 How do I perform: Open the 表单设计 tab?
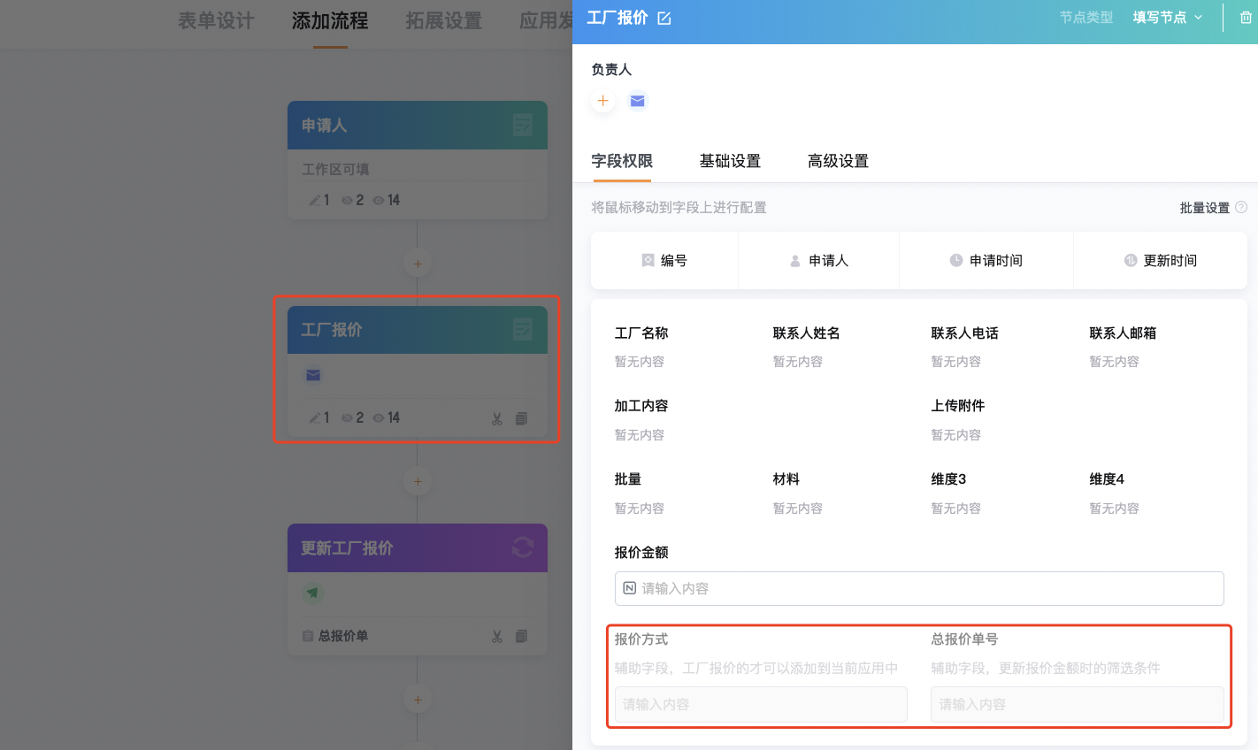click(x=216, y=20)
